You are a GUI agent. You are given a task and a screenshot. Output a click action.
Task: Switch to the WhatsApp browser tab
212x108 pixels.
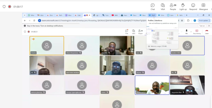(x=31, y=15)
